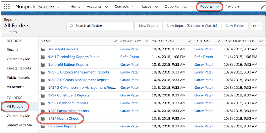Click folder icon beside NPSP 3.0 Membership Management
Viewport: 266px width, 133px height.
click(43, 88)
